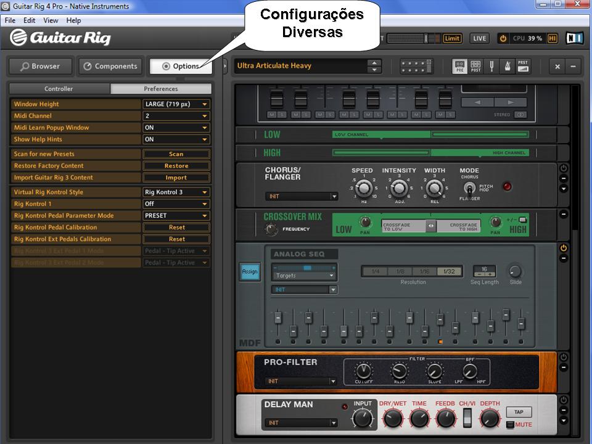Open the metronome tool icon
This screenshot has width=592, height=444.
[x=508, y=67]
